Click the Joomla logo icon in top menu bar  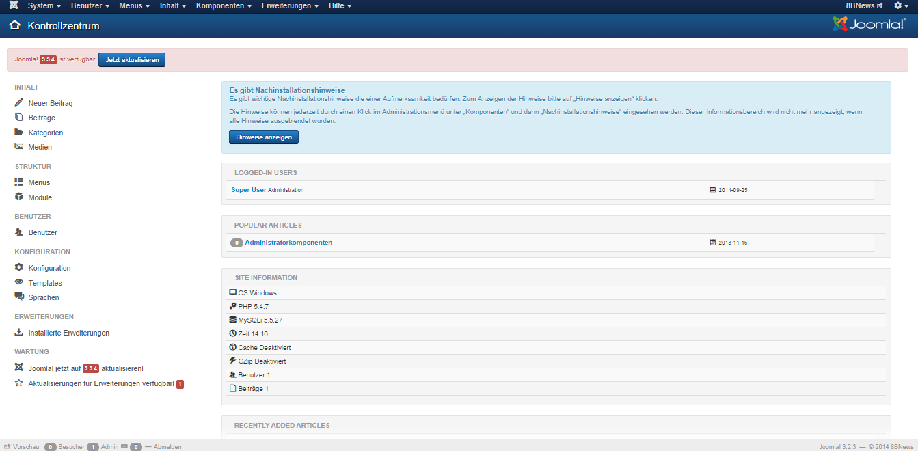click(x=14, y=5)
